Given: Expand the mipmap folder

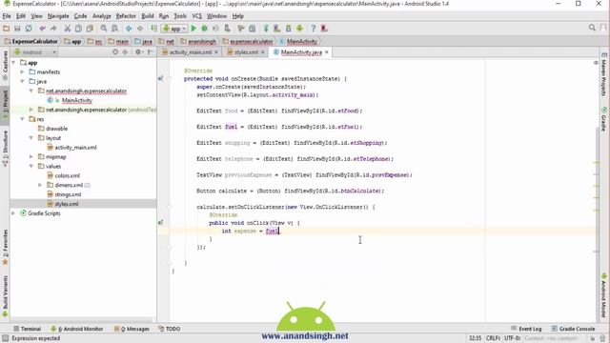Looking at the screenshot, I should click(31, 156).
